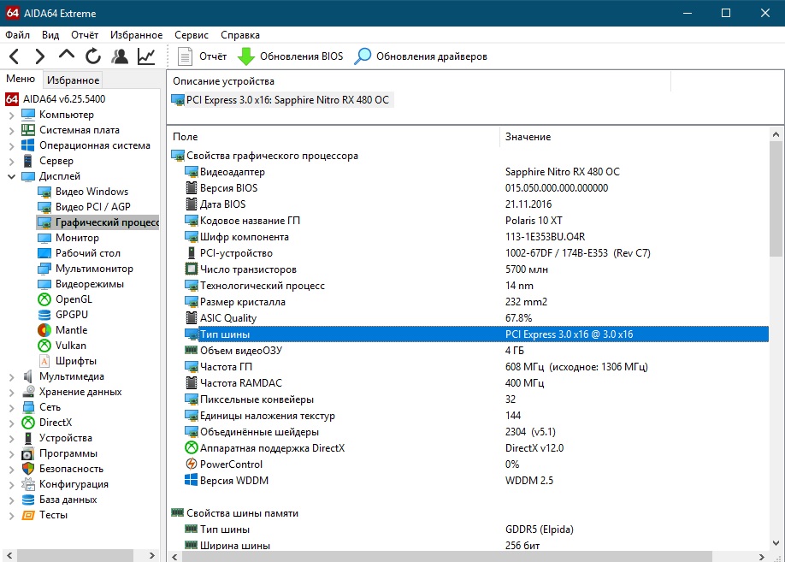Select the Кодовое название ГП row
Image resolution: width=785 pixels, height=562 pixels.
tap(476, 221)
